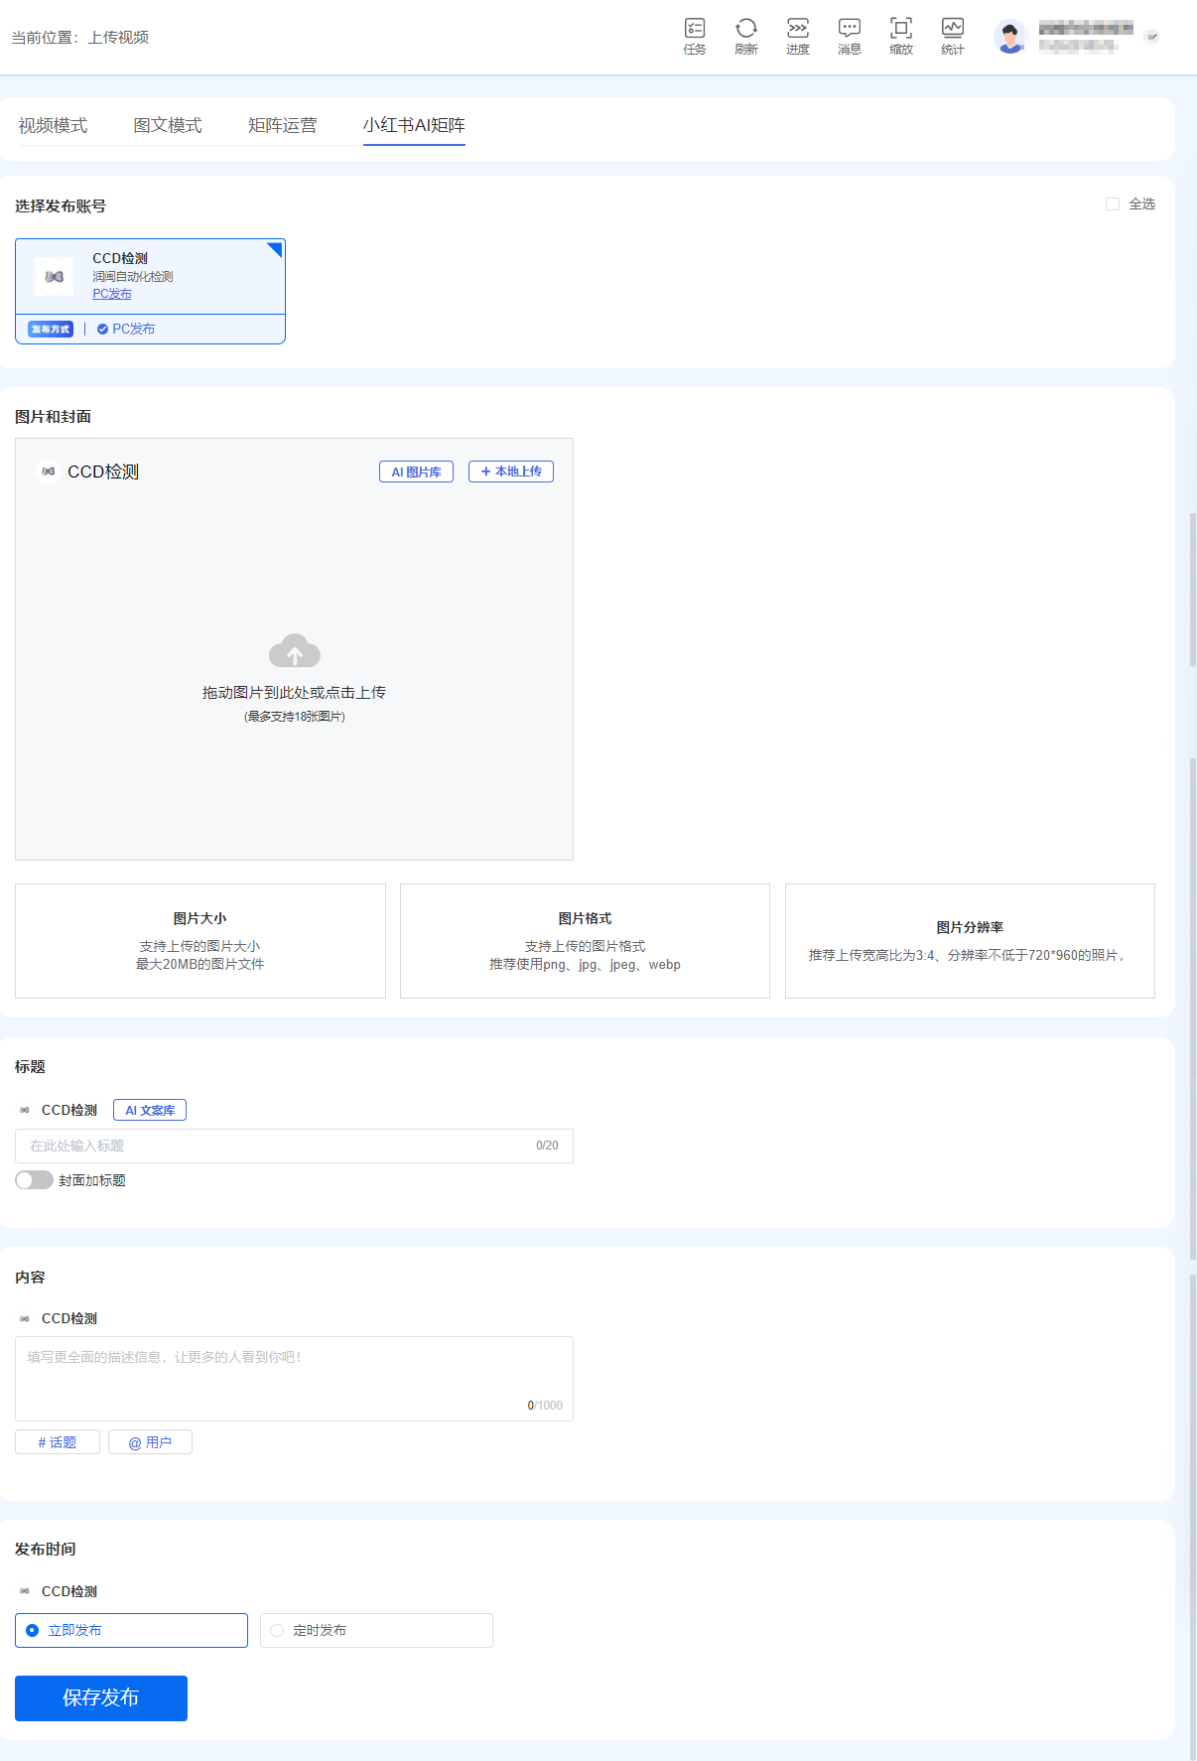Click the CCD检测 avatar in image section
Viewport: 1197px width, 1761px height.
(48, 472)
